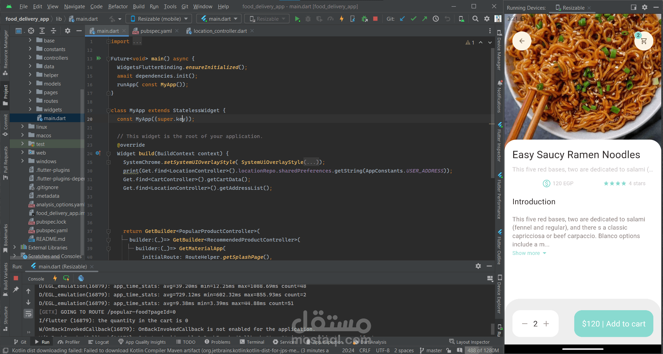Expand the windows folder
The width and height of the screenshot is (663, 354).
(22, 161)
